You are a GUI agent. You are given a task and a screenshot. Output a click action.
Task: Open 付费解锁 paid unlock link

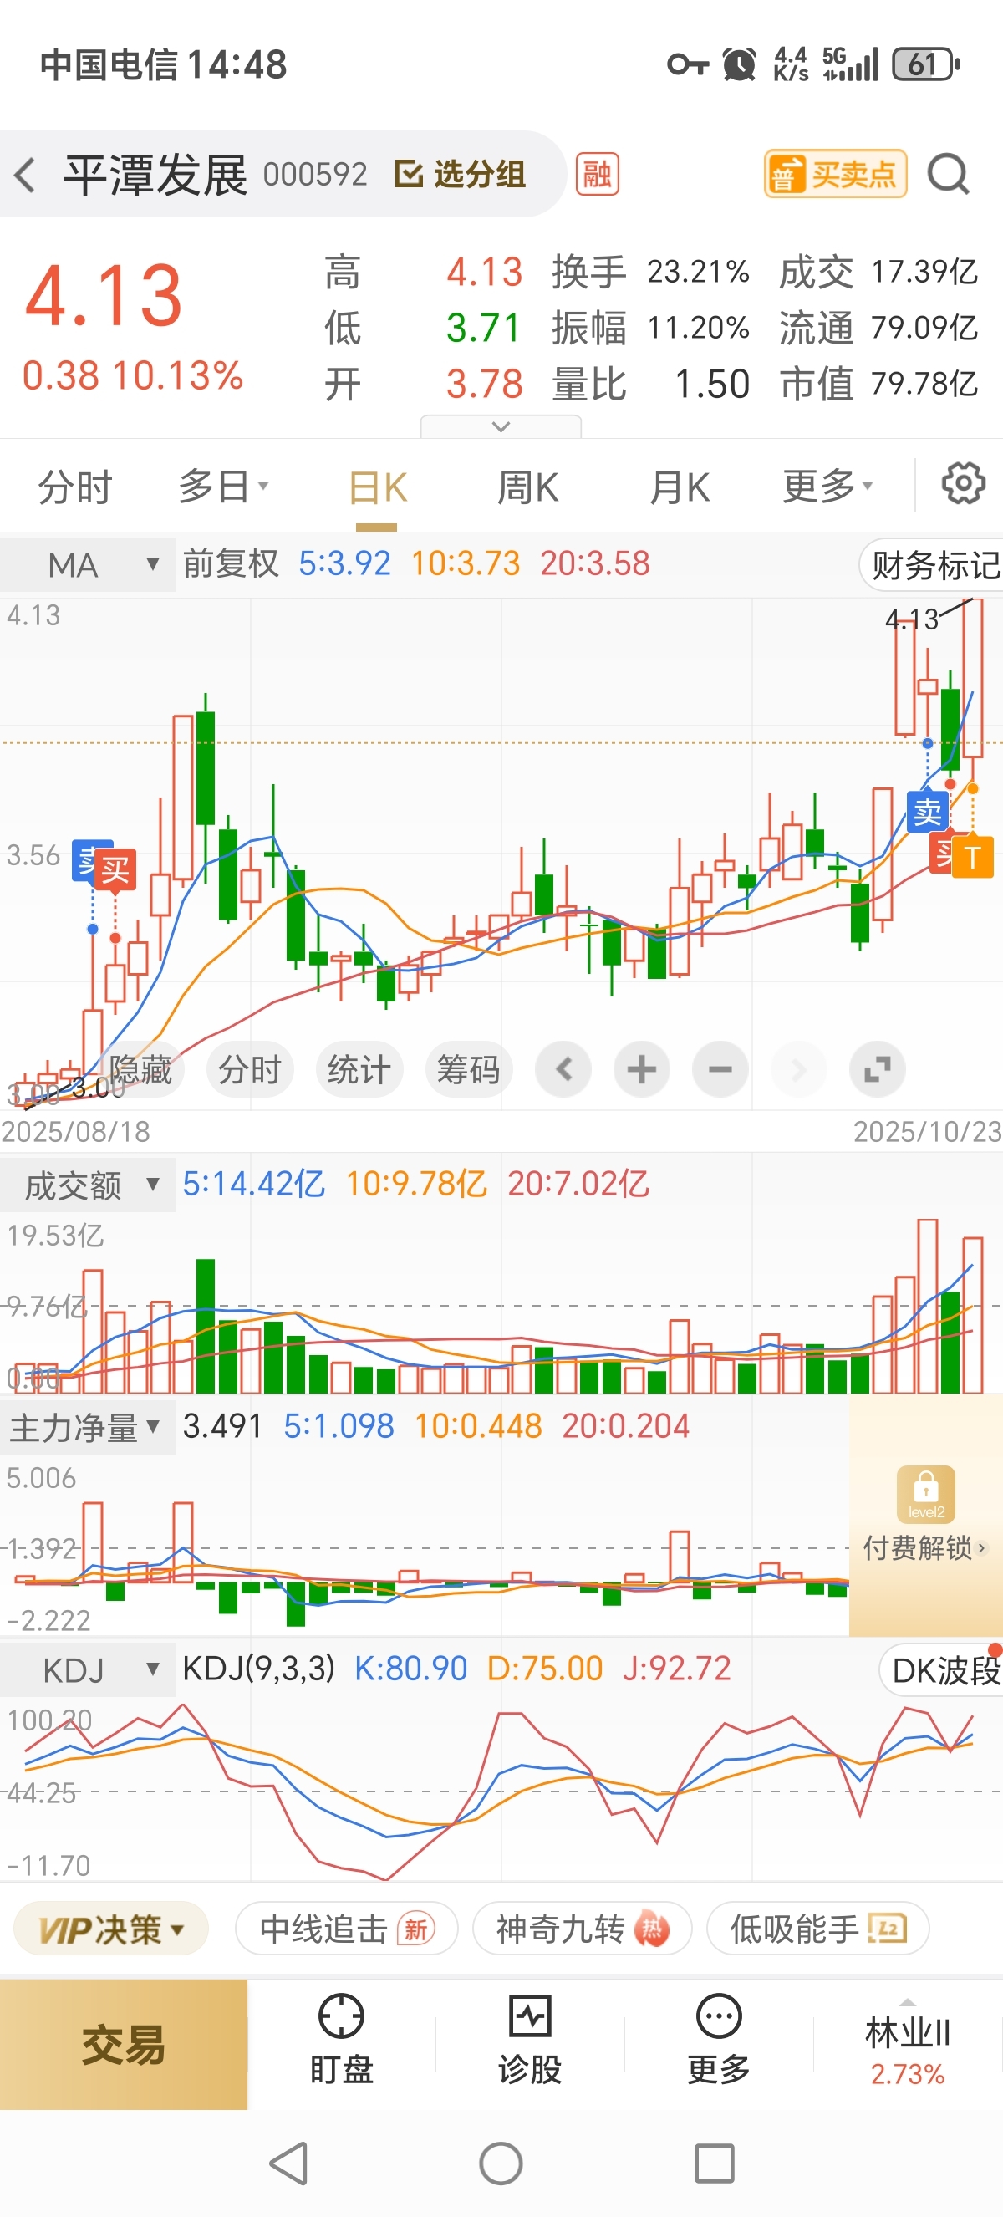pyautogui.click(x=924, y=1547)
